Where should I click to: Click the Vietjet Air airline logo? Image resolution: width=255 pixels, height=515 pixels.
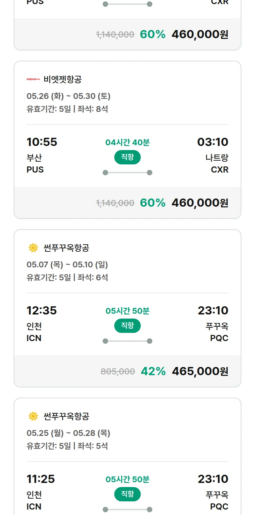33,79
